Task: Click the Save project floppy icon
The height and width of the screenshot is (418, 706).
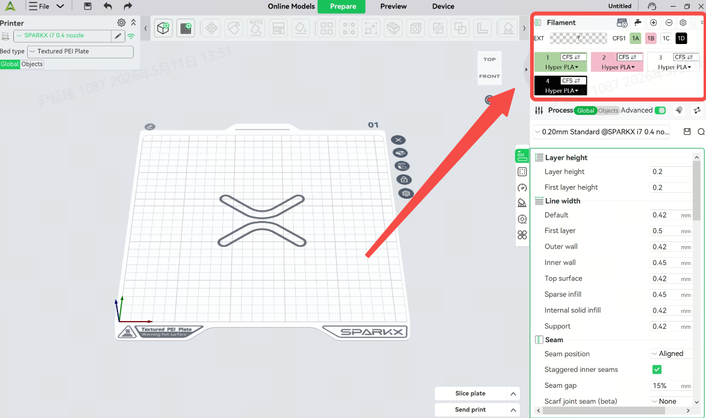Action: pos(88,6)
